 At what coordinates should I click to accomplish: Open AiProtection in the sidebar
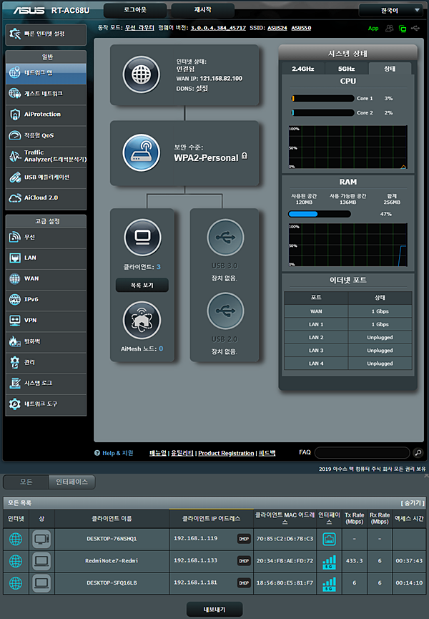[46, 114]
